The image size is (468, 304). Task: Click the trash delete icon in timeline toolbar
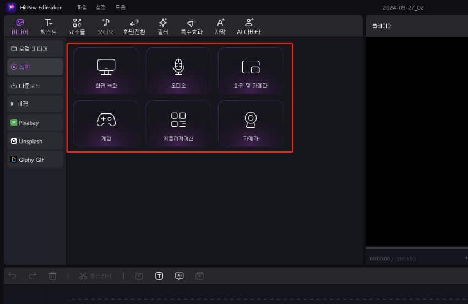53,275
